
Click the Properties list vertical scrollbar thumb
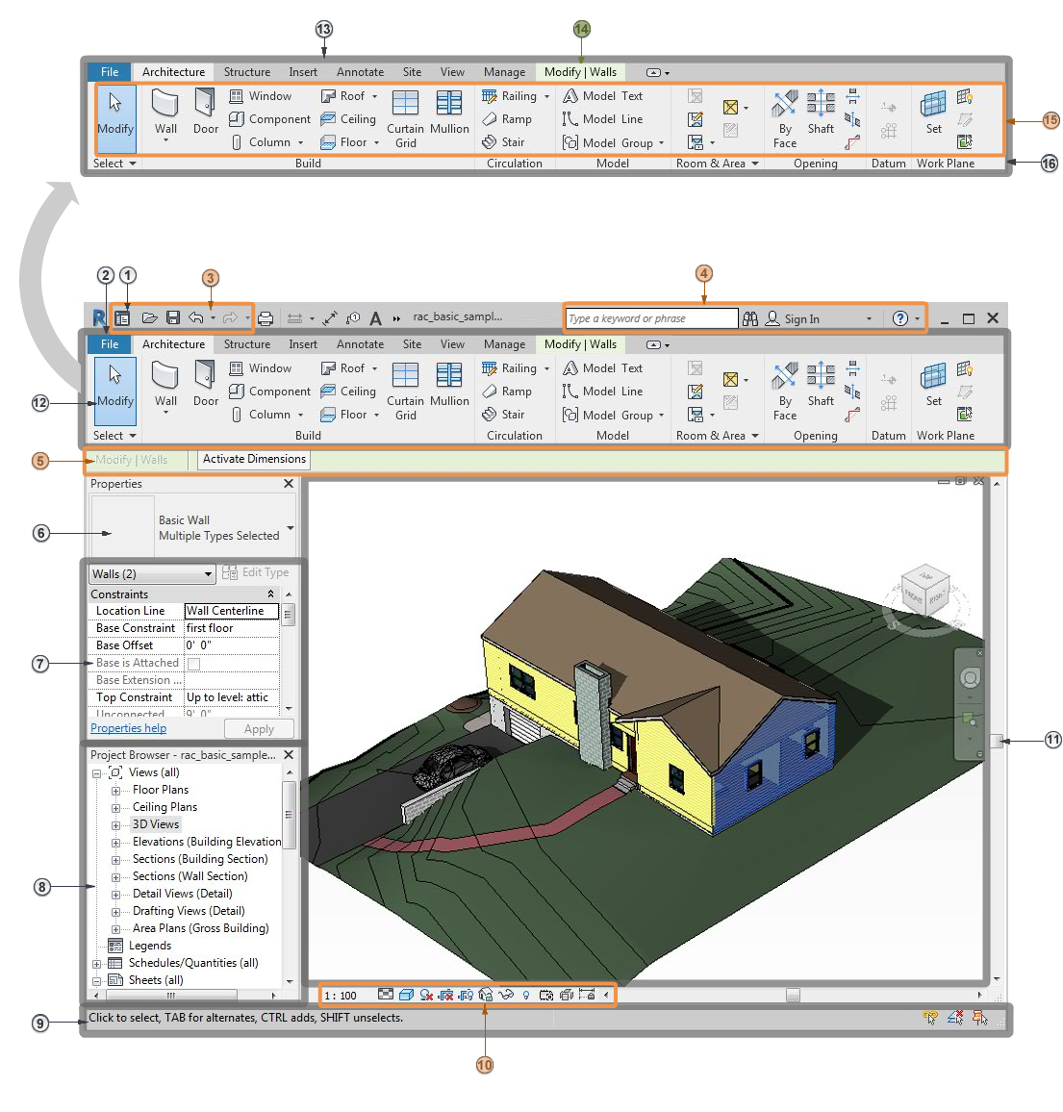[x=288, y=614]
